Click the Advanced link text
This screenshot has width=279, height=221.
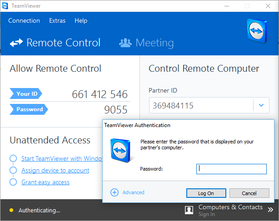[134, 192]
